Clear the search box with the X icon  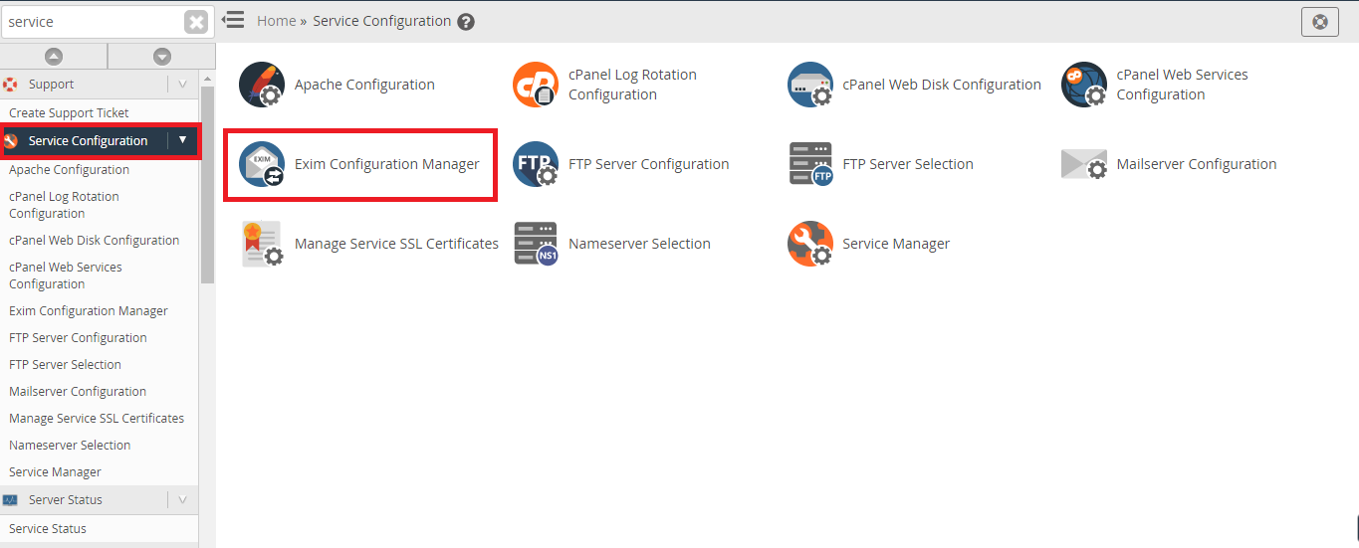point(197,22)
